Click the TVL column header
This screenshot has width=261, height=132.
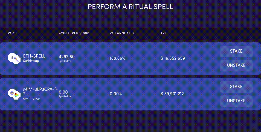click(164, 33)
